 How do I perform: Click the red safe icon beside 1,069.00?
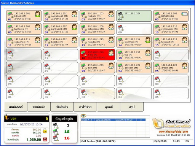point(45,139)
